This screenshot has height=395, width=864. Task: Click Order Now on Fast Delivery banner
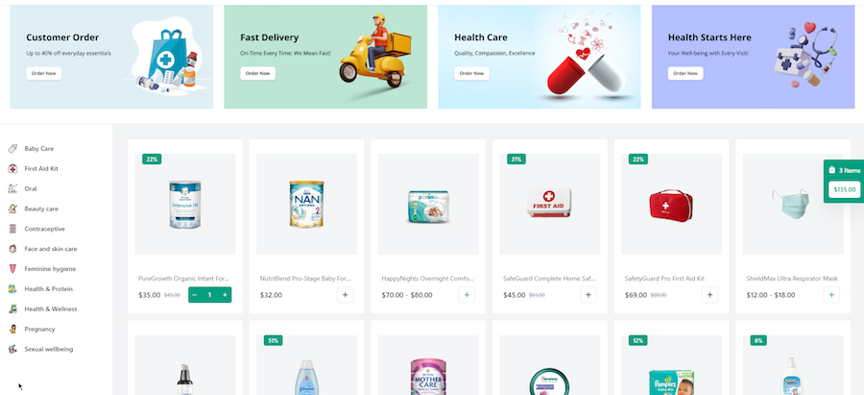pyautogui.click(x=257, y=73)
